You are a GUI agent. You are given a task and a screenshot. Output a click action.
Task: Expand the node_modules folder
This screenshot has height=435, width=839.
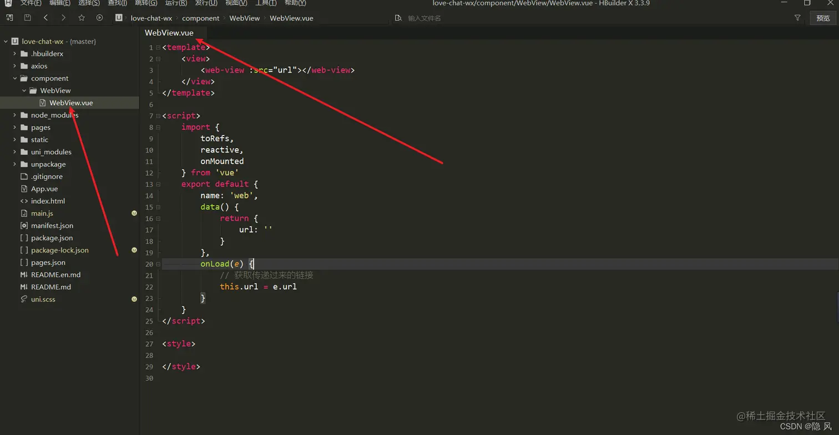coord(15,115)
